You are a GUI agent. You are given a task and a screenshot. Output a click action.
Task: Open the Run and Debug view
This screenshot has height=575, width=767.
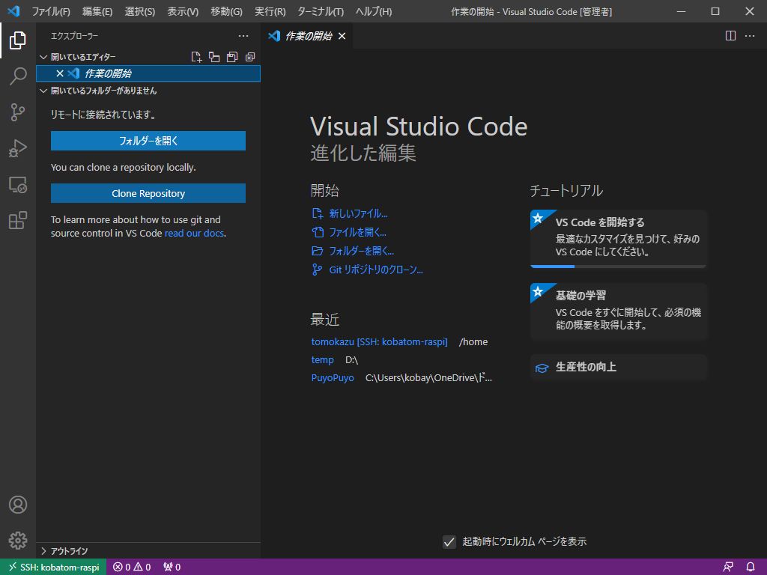coord(17,147)
